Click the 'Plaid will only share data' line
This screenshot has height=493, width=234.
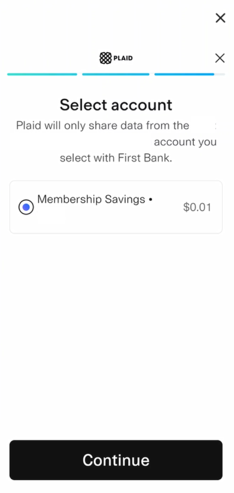(x=103, y=126)
